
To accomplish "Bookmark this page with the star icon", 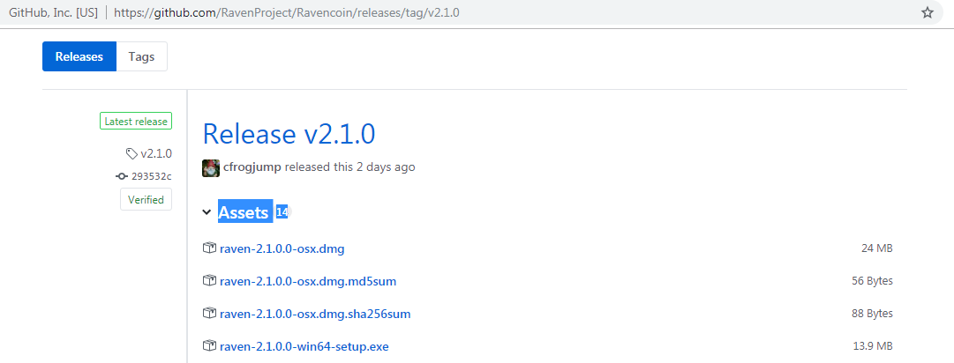I will point(928,12).
